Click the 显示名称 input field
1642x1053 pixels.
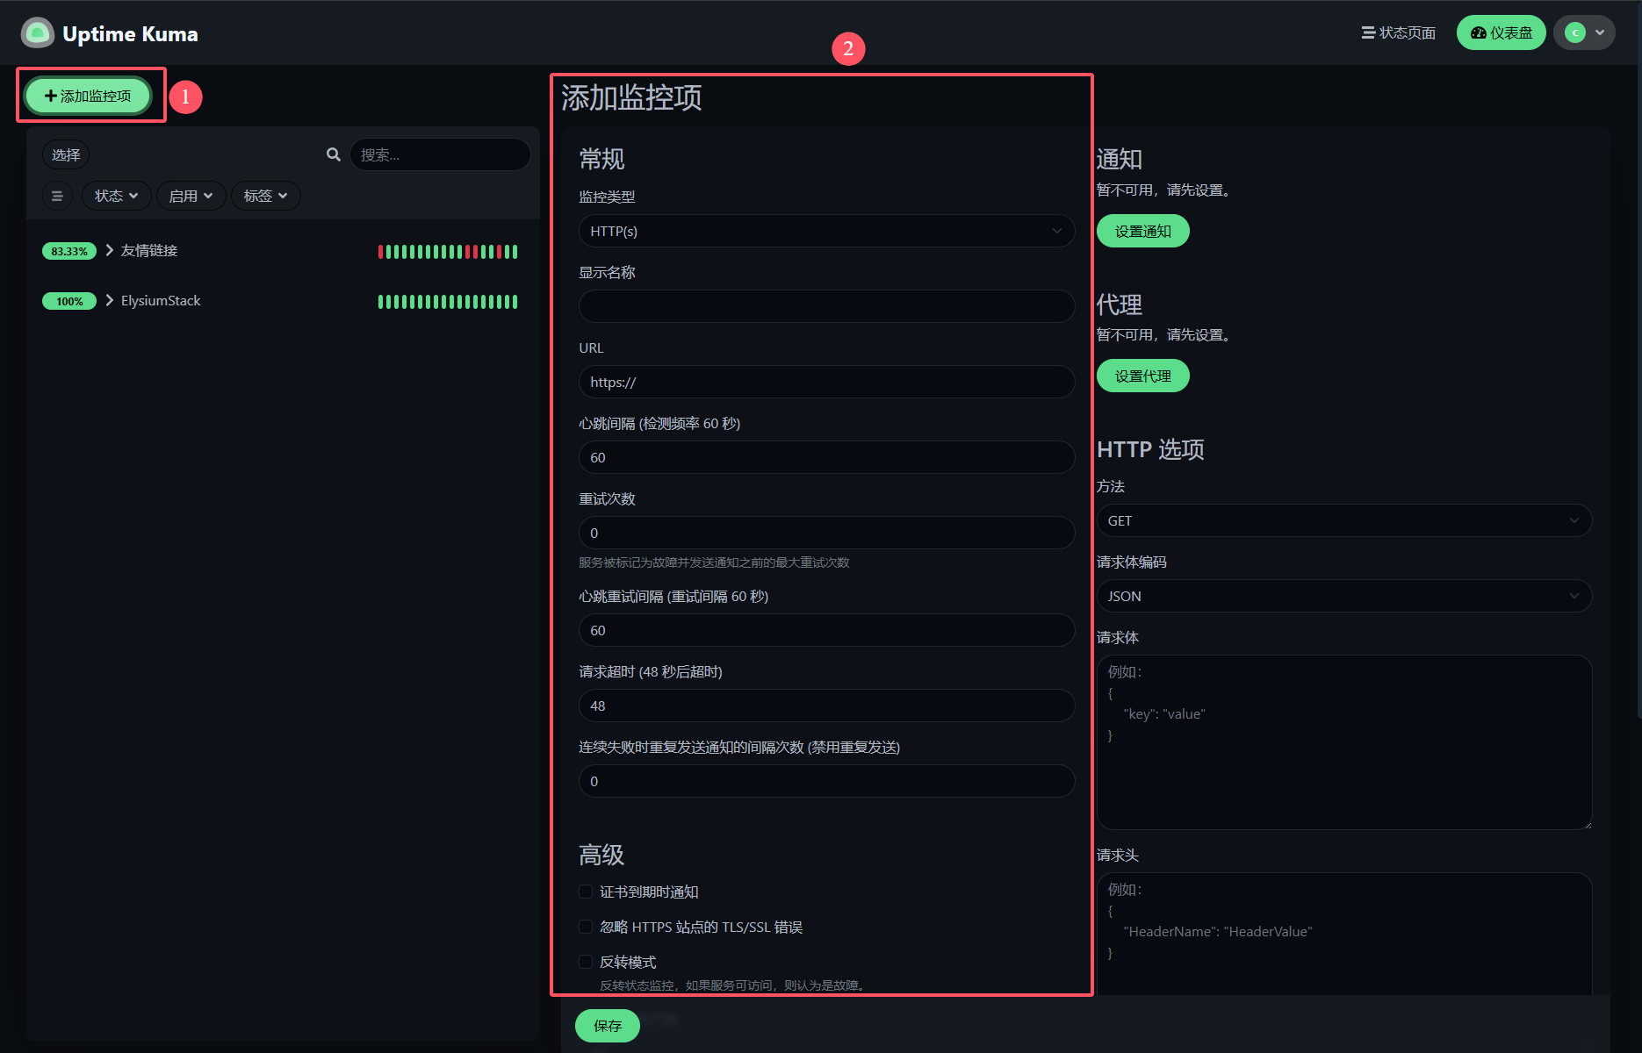(825, 306)
